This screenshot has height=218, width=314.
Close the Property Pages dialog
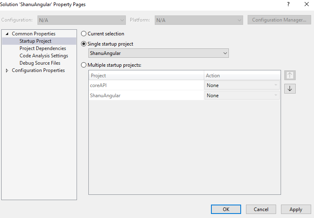[307, 4]
